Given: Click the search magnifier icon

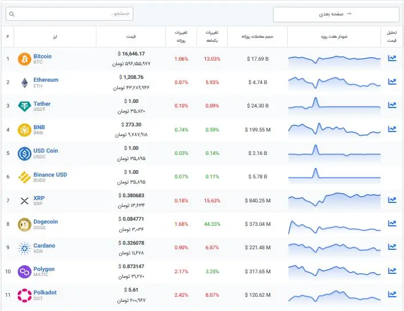Looking at the screenshot, I should click(x=11, y=14).
